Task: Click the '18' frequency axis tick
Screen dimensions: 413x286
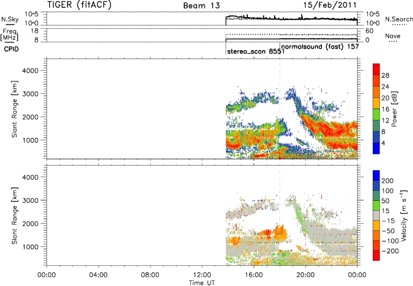Action: click(35, 31)
